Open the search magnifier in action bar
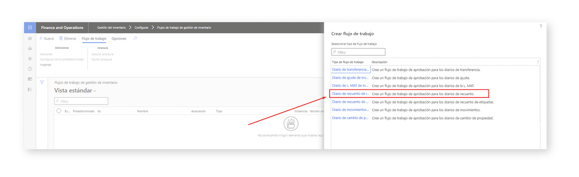Viewport: 579px width, 177px height. tap(135, 39)
